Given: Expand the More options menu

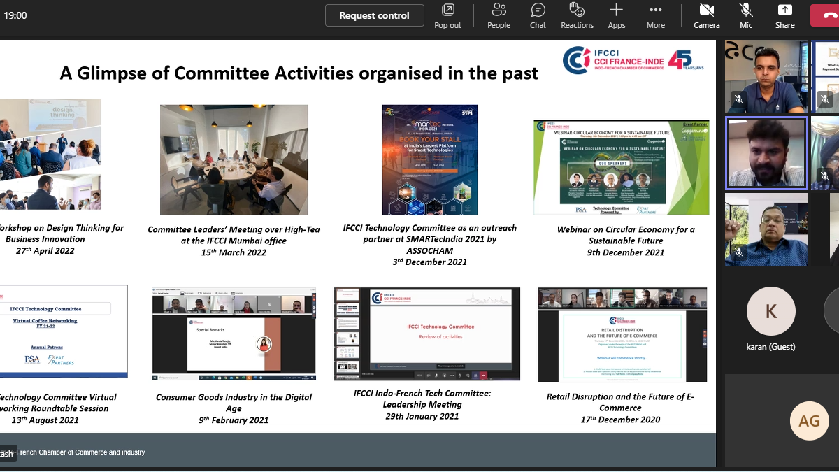Looking at the screenshot, I should coord(655,16).
